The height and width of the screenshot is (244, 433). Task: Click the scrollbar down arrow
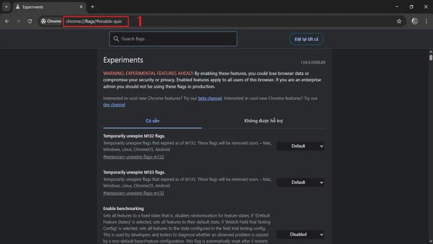click(x=431, y=242)
